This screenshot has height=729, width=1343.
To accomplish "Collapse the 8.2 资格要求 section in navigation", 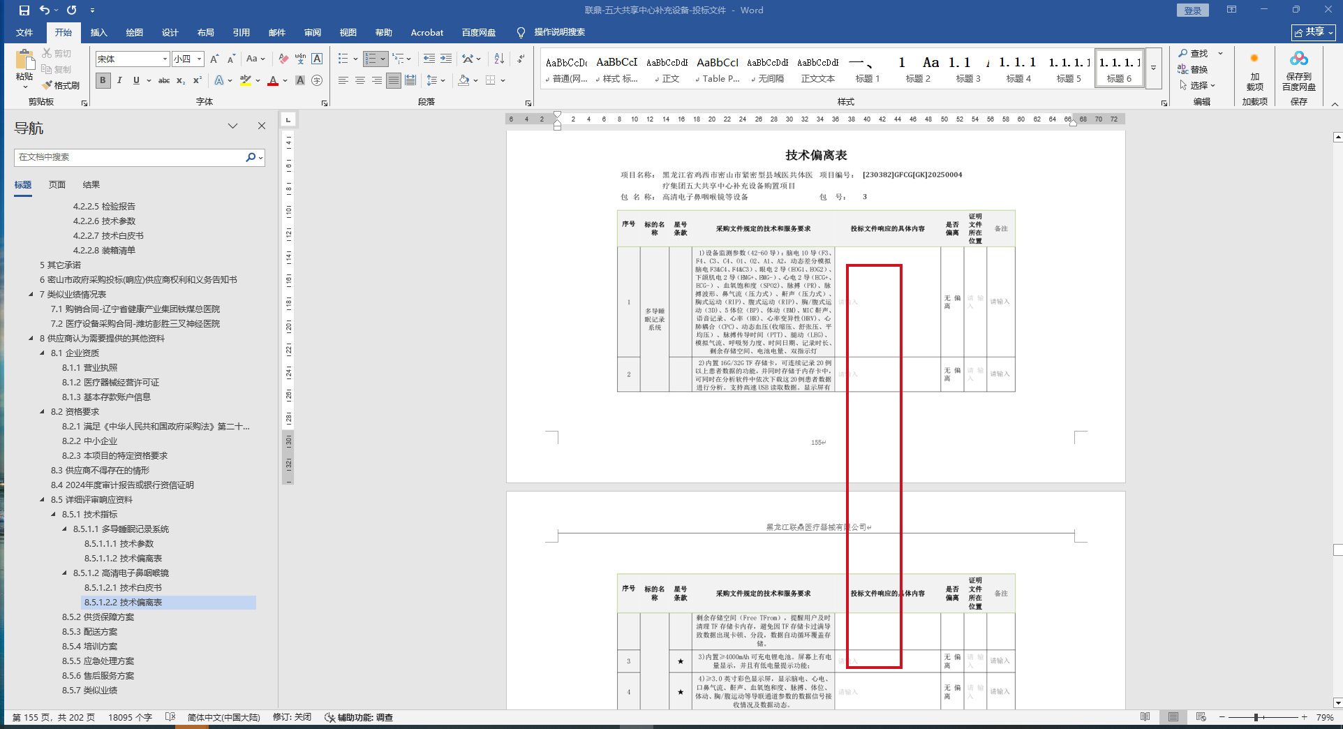I will tap(43, 412).
